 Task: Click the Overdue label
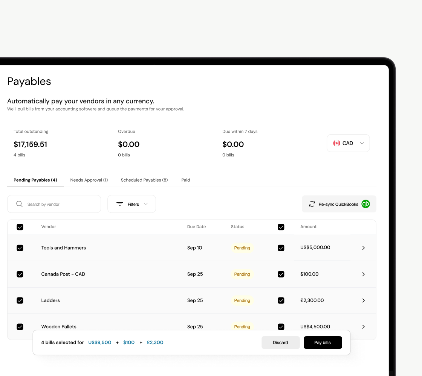coord(127,131)
